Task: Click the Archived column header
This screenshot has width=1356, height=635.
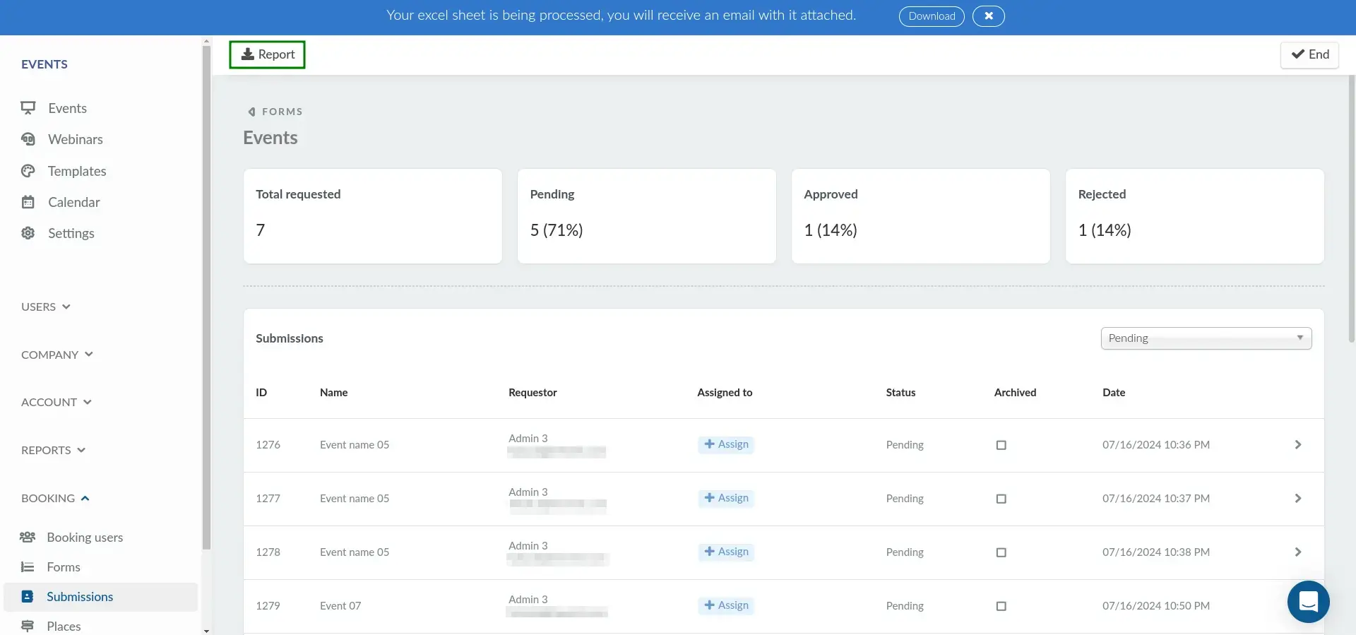Action: coord(1015,393)
